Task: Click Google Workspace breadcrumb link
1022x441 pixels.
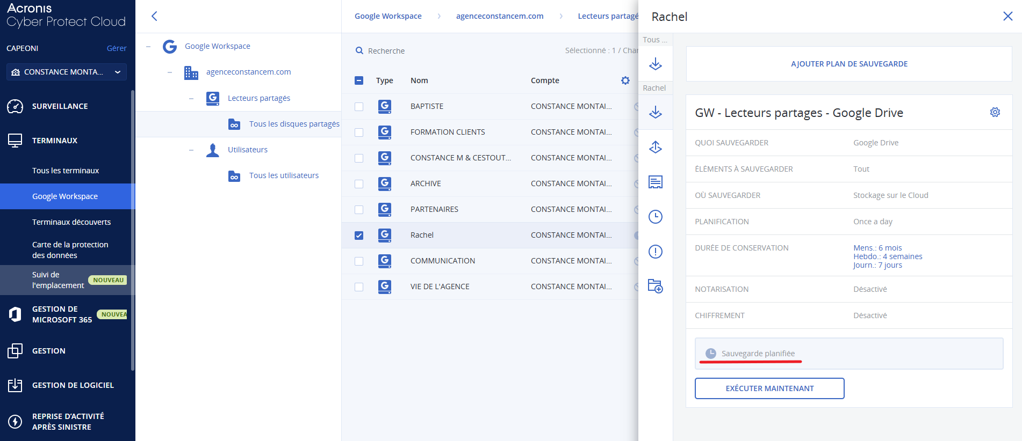Action: pos(388,16)
